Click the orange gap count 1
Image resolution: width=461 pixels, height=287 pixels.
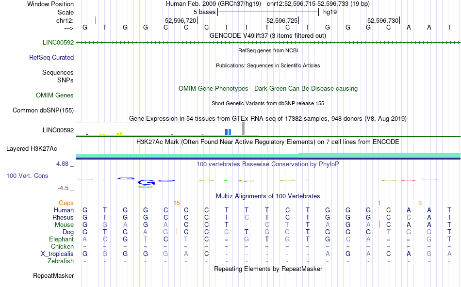[x=379, y=203]
